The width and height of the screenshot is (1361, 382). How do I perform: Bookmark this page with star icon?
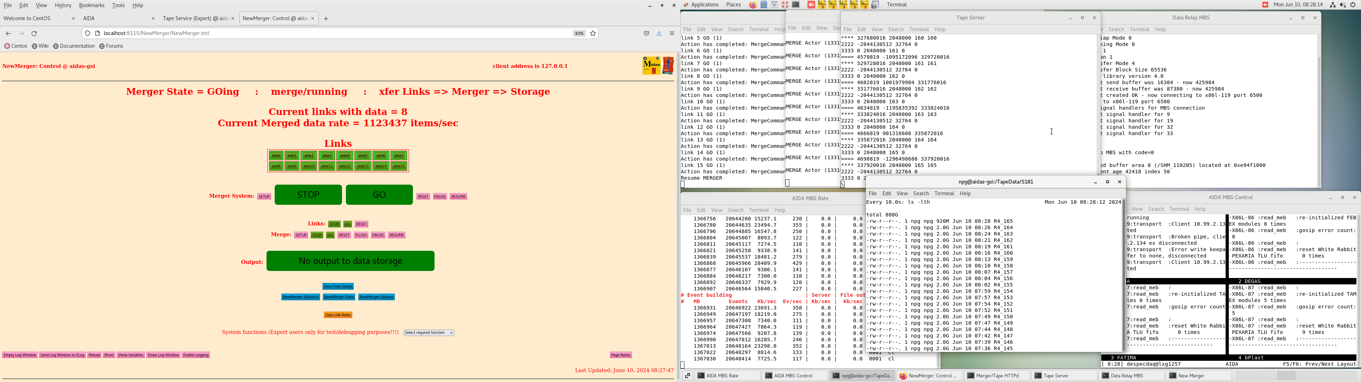593,34
